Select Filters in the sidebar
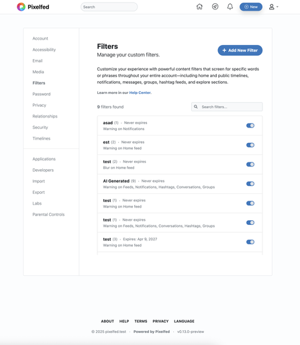Viewport: 300px width, 345px height. pyautogui.click(x=39, y=83)
